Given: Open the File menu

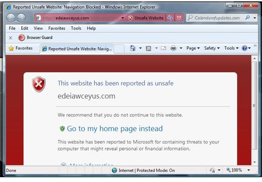Looking at the screenshot, I should pos(12,28).
